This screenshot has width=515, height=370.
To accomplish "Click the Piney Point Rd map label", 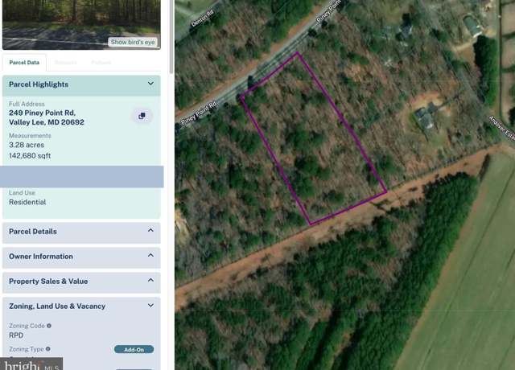I will pyautogui.click(x=199, y=113).
